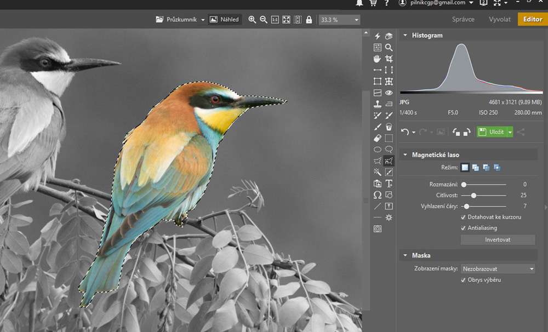
Task: Choose the Eraser tool
Action: point(378,138)
